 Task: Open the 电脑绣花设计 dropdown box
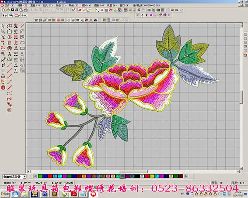pyautogui.click(x=14, y=177)
